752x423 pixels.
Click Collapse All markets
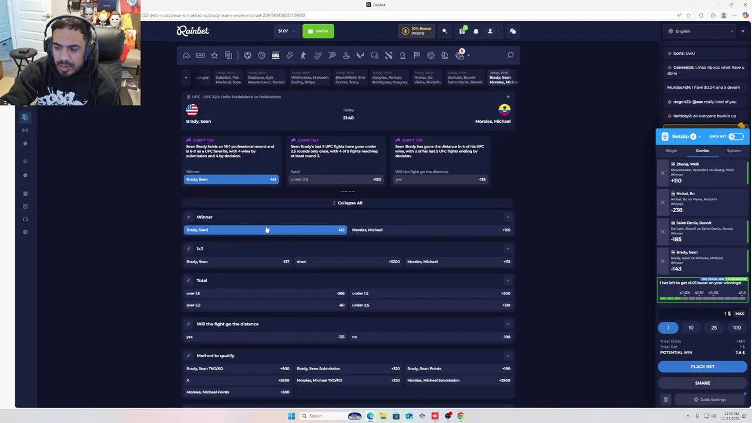coord(348,203)
